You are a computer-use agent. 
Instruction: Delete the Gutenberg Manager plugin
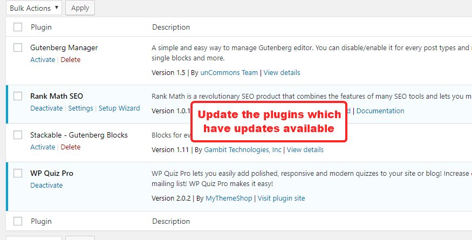(71, 60)
